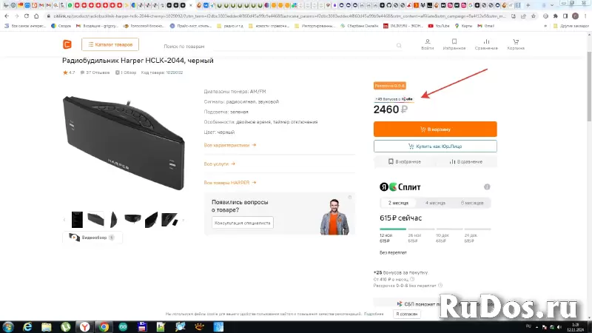Show next thumbnails with right arrow

pos(183,220)
